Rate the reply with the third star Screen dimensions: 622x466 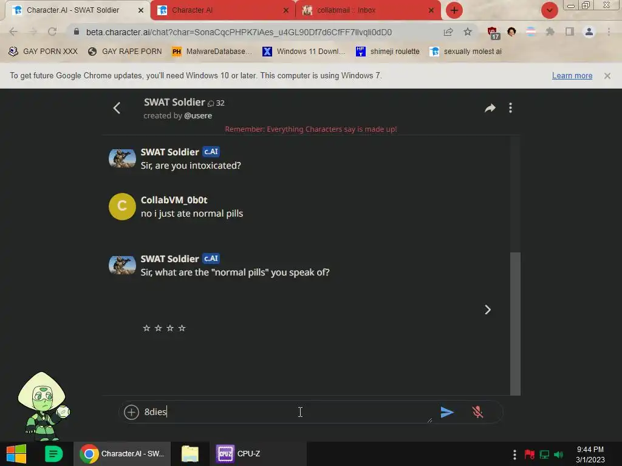170,328
